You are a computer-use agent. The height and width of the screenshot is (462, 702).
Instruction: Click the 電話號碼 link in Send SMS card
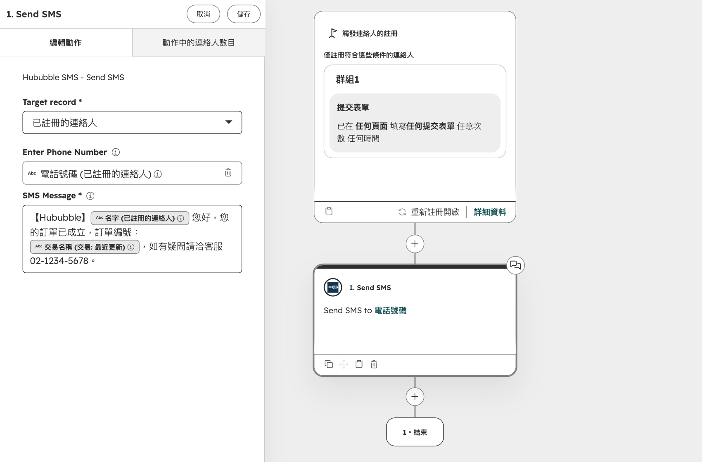point(390,310)
